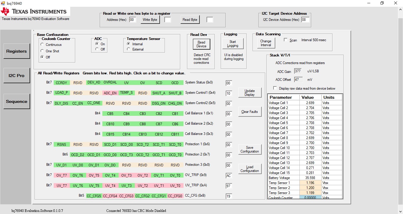Click Save Configuration button

[250, 149]
